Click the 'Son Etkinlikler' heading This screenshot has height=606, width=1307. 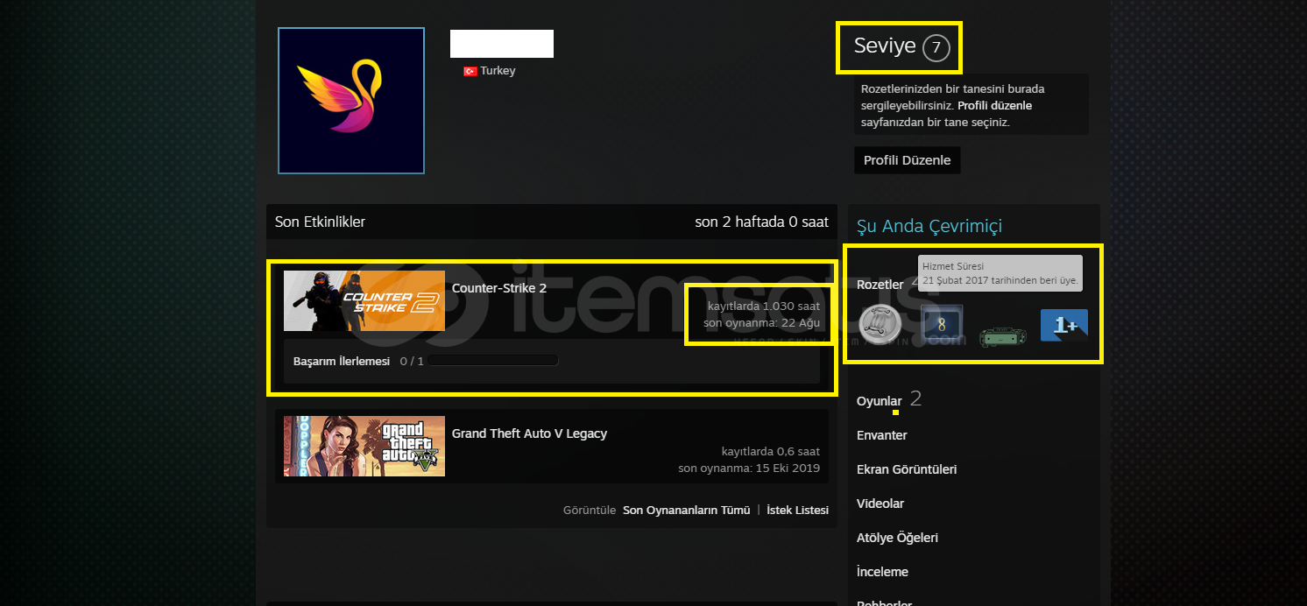click(x=321, y=222)
